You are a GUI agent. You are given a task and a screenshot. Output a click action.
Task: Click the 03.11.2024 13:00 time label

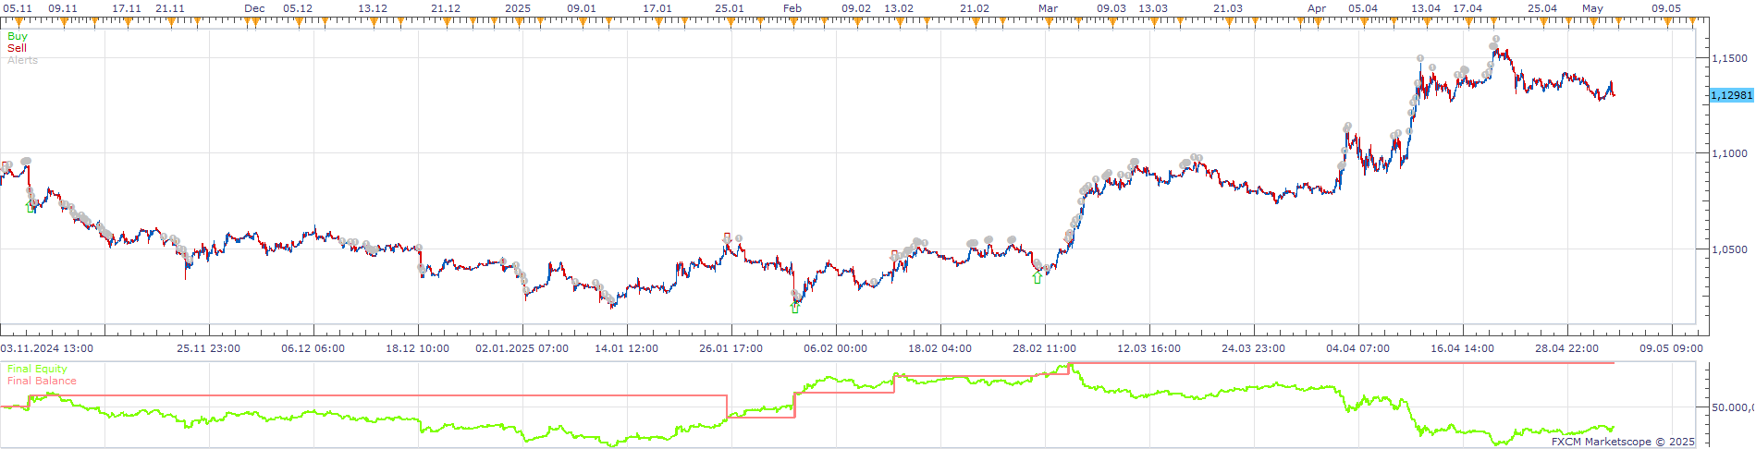click(47, 348)
